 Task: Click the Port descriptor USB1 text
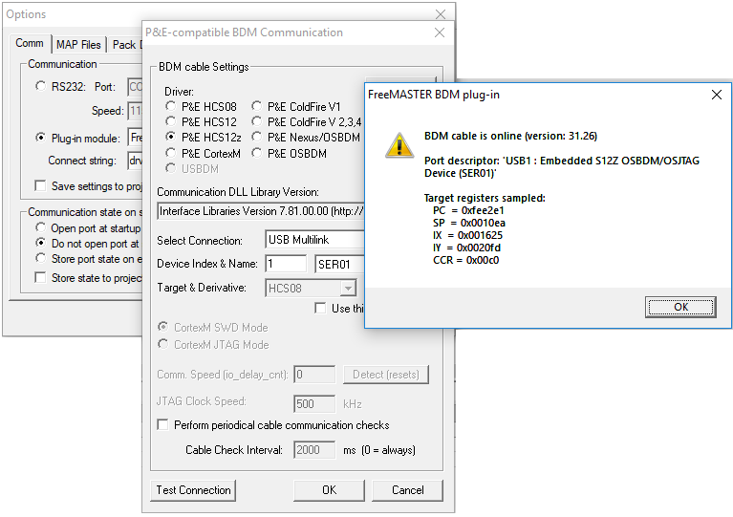click(562, 167)
